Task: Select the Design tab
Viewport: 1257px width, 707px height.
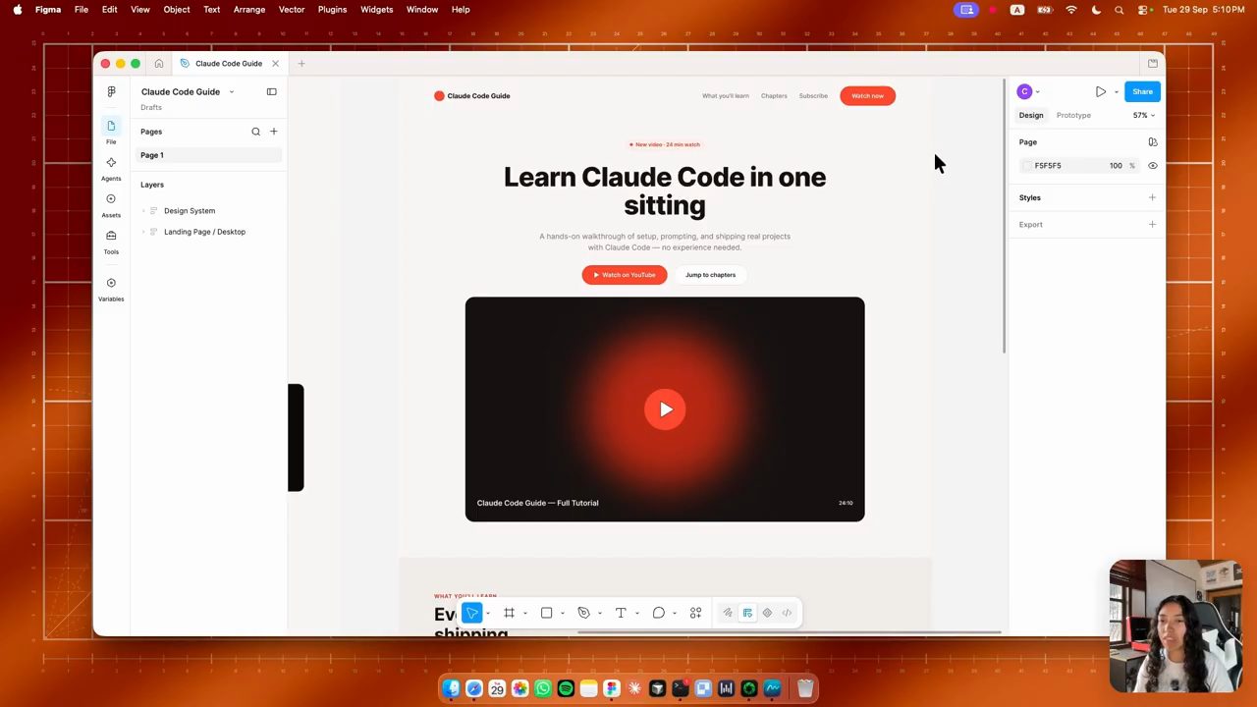Action: click(x=1031, y=115)
